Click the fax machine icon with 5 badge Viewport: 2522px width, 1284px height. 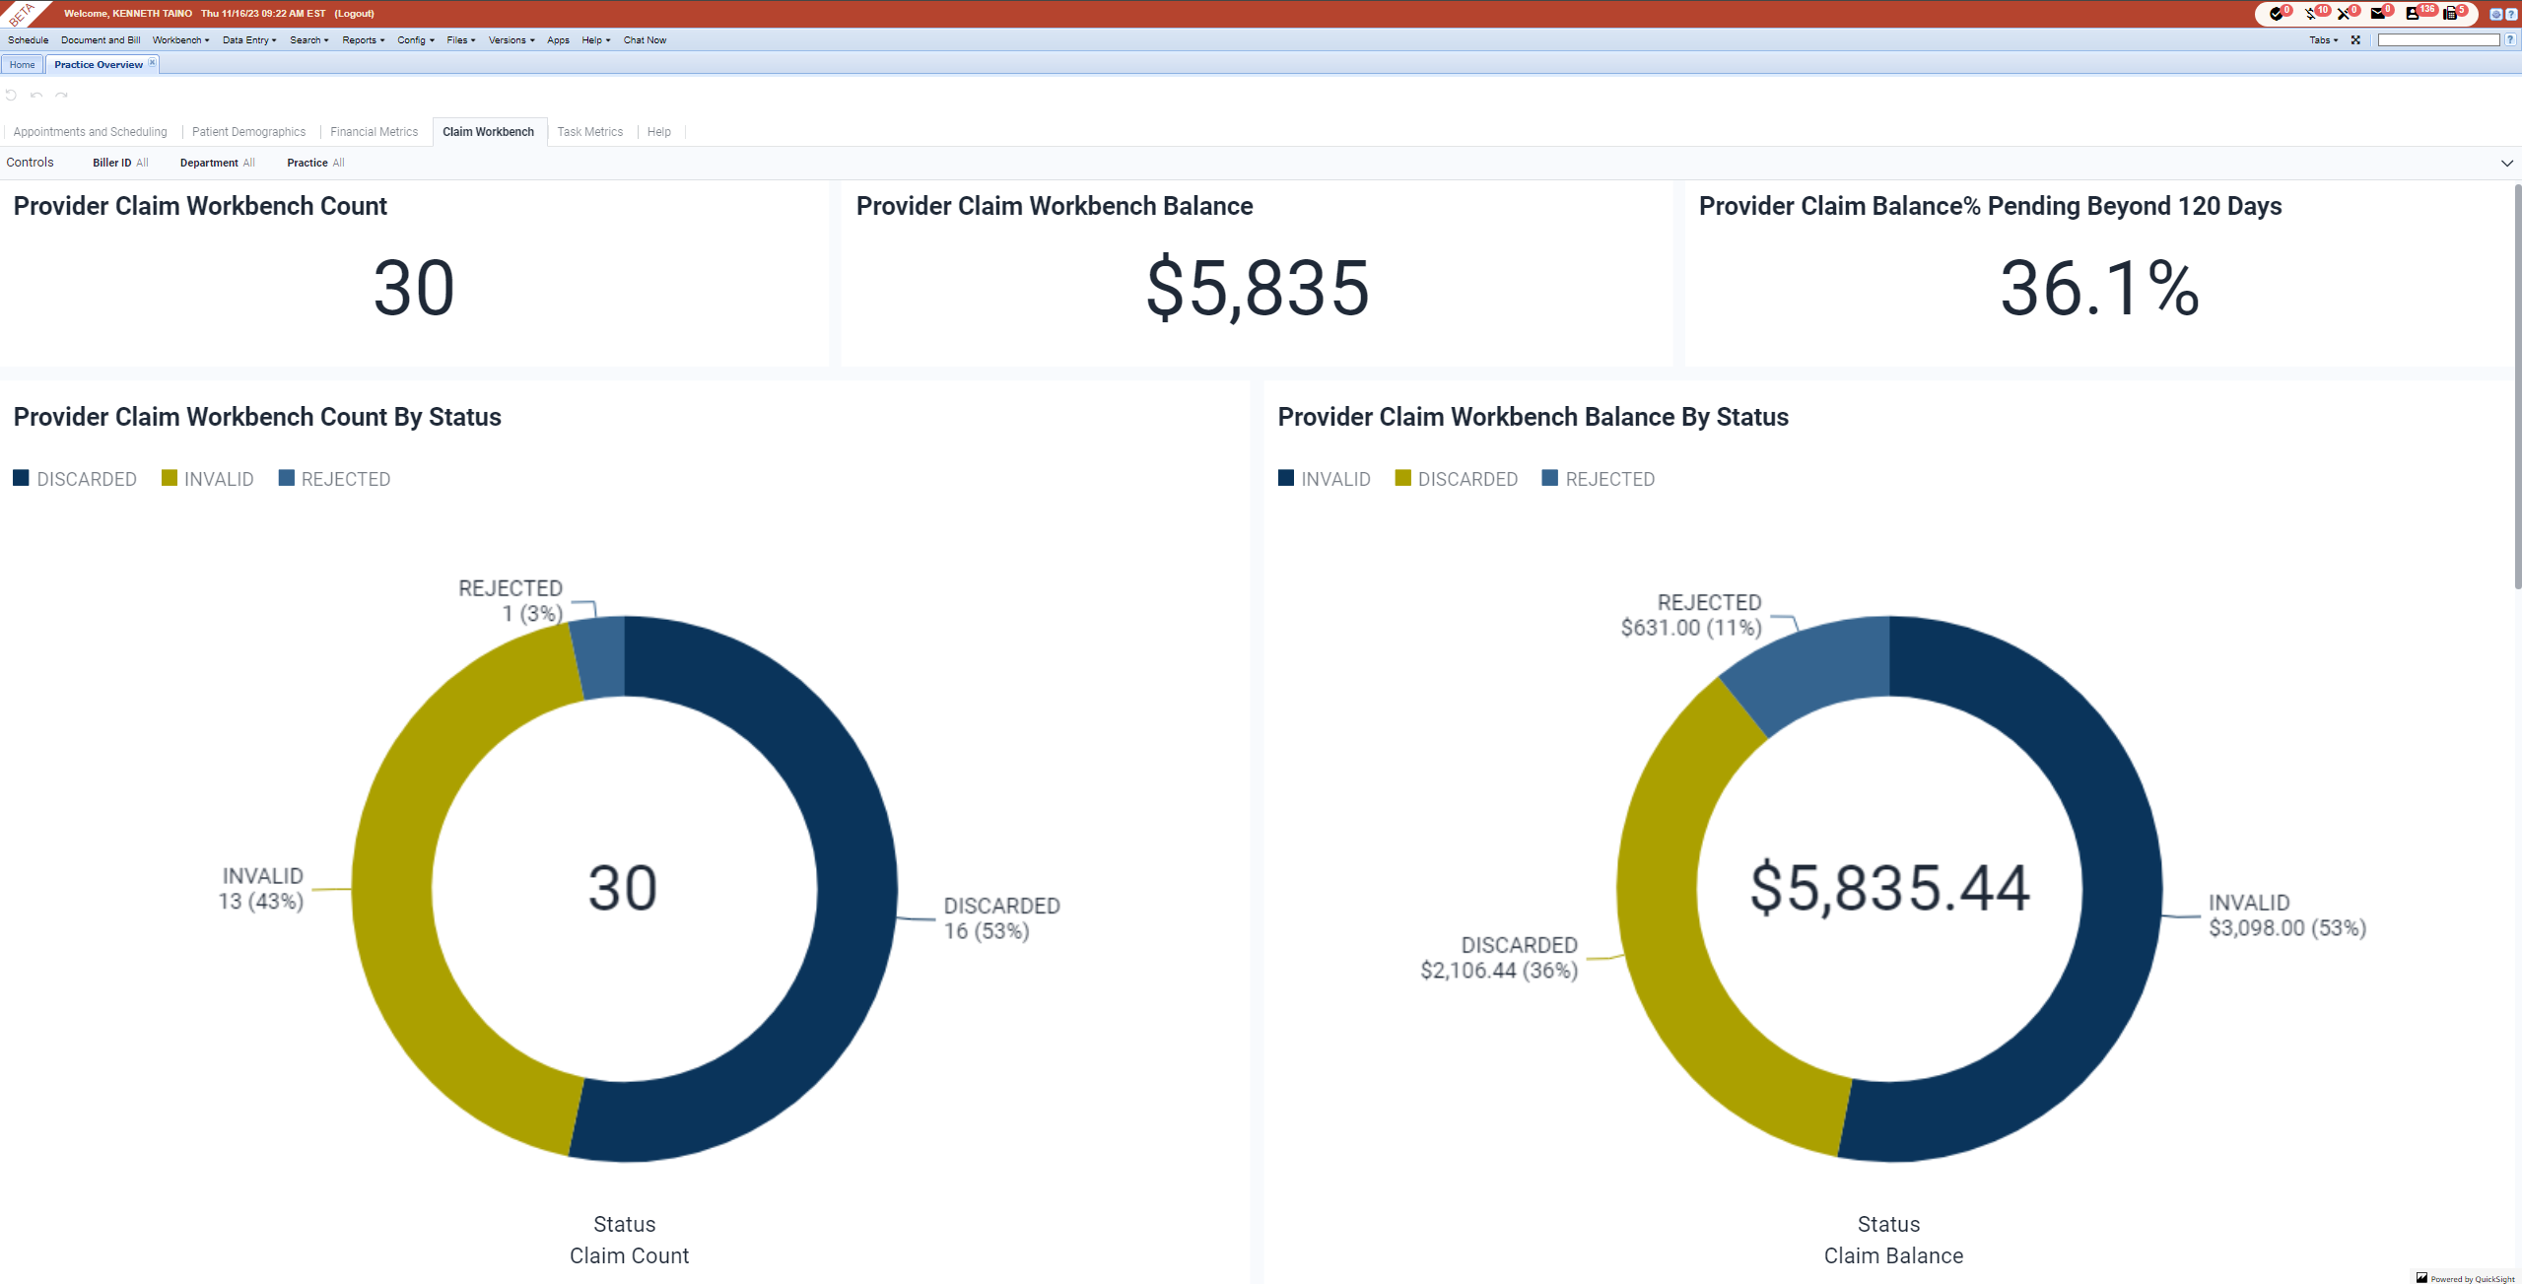pos(2450,14)
